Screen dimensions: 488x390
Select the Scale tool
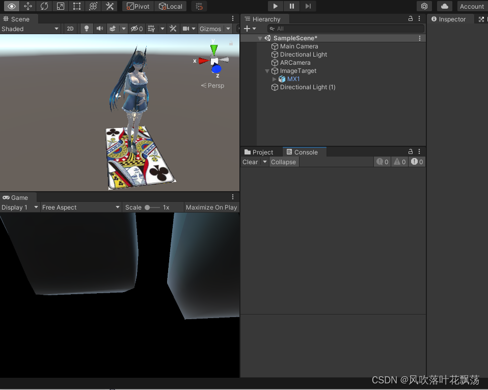coord(60,6)
